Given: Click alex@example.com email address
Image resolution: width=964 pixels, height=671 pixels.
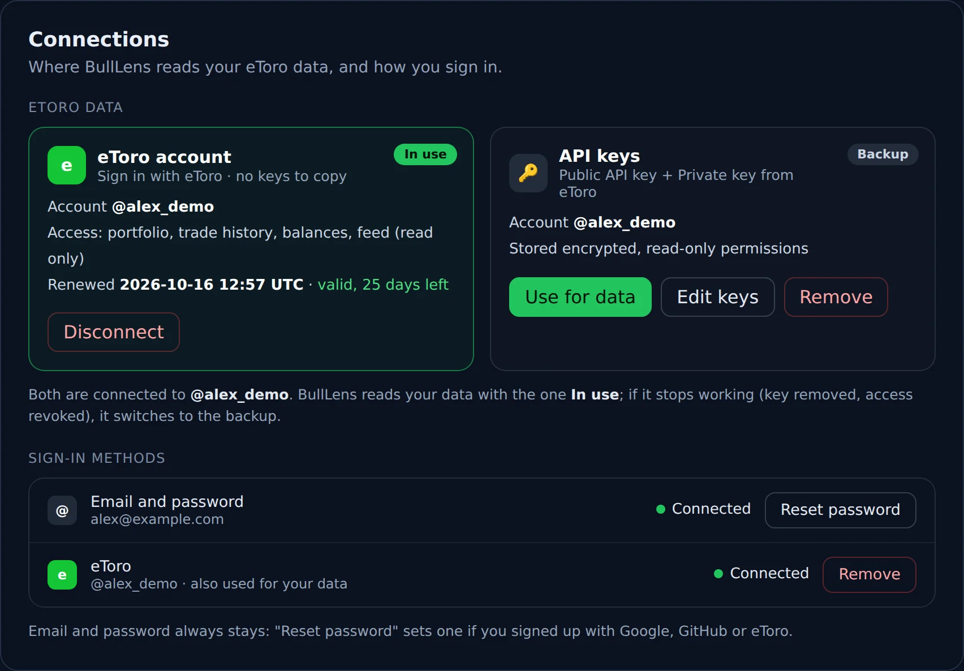Looking at the screenshot, I should click(157, 519).
